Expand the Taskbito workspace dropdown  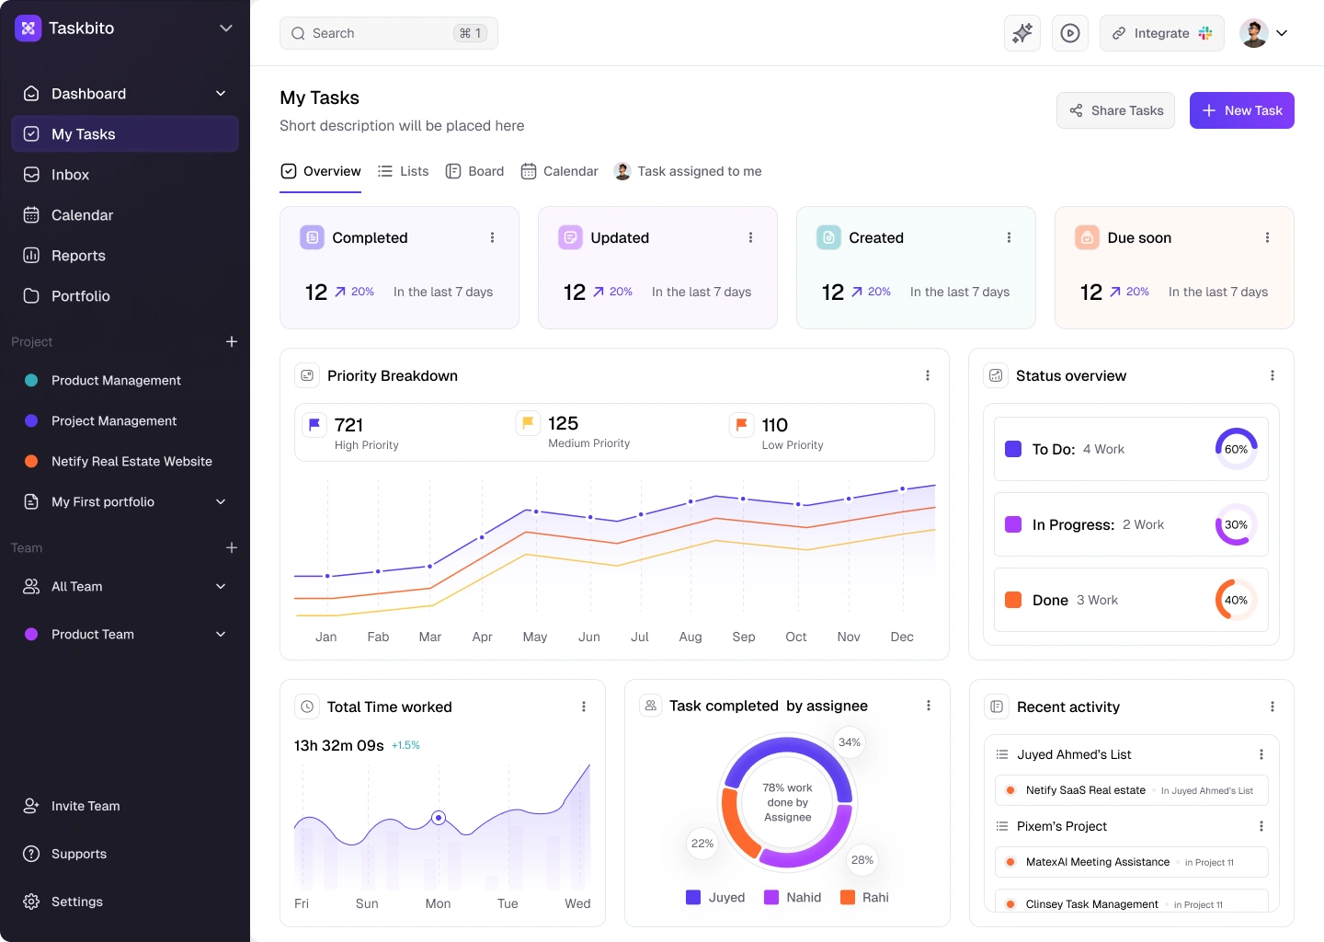pyautogui.click(x=226, y=29)
